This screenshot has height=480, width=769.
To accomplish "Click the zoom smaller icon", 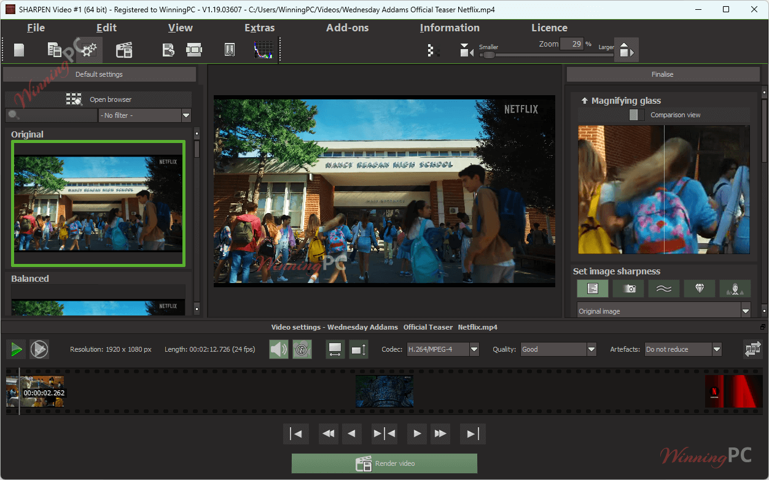I will 466,51.
